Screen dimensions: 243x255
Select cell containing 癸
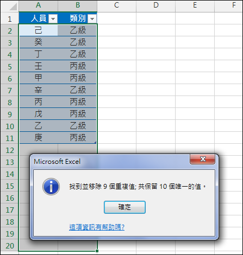tap(38, 42)
